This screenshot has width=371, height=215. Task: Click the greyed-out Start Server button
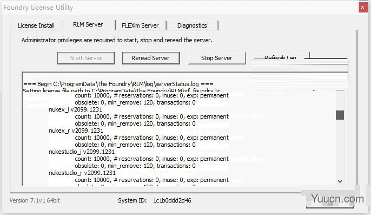86,58
